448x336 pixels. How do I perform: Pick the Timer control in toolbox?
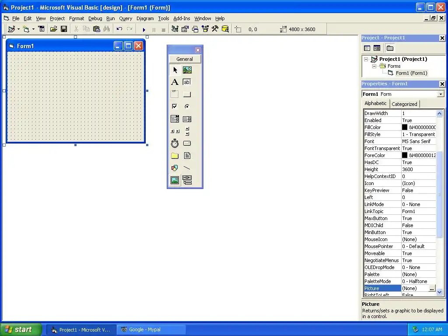click(x=175, y=143)
